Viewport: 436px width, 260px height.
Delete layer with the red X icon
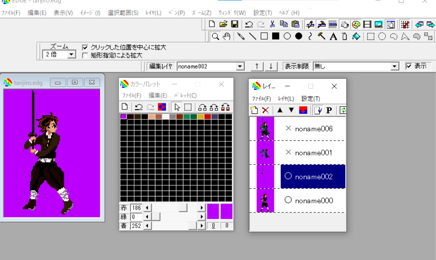265,110
